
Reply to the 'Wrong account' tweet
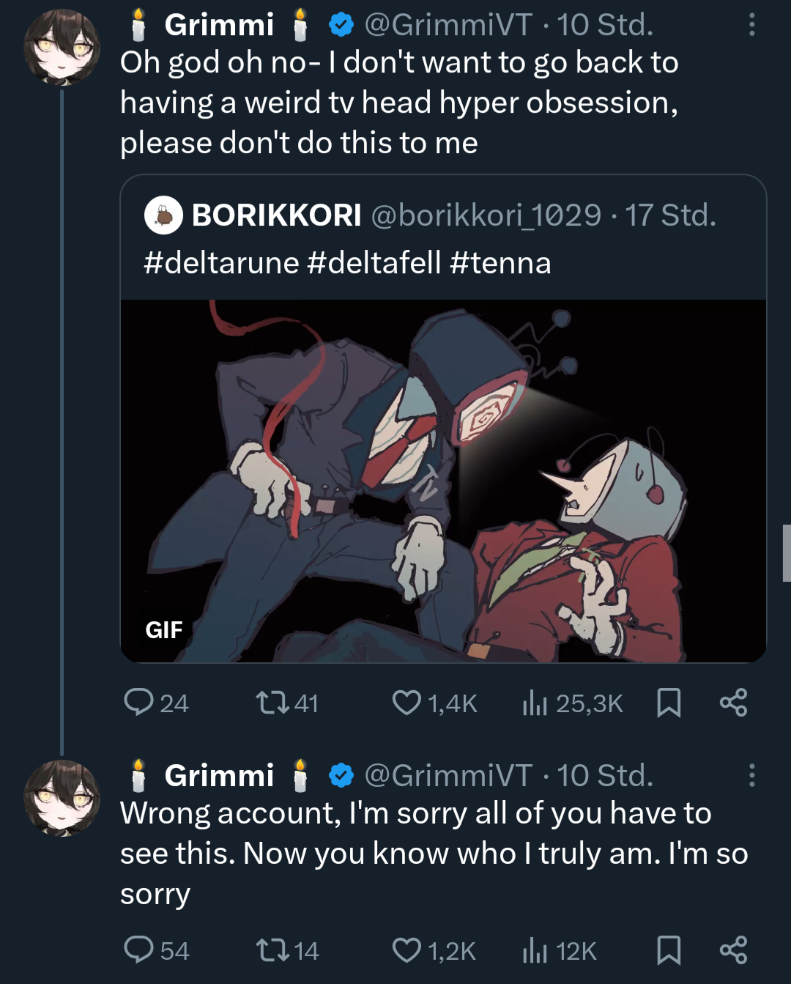click(x=138, y=950)
